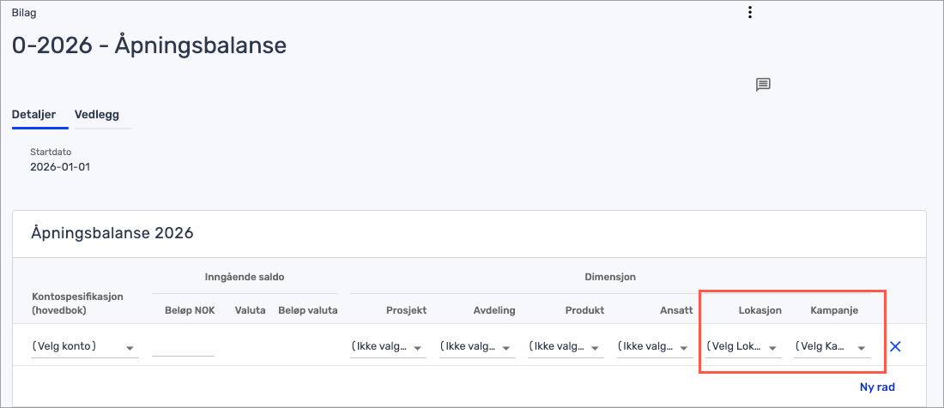Click the Bilag label at the top

click(24, 13)
